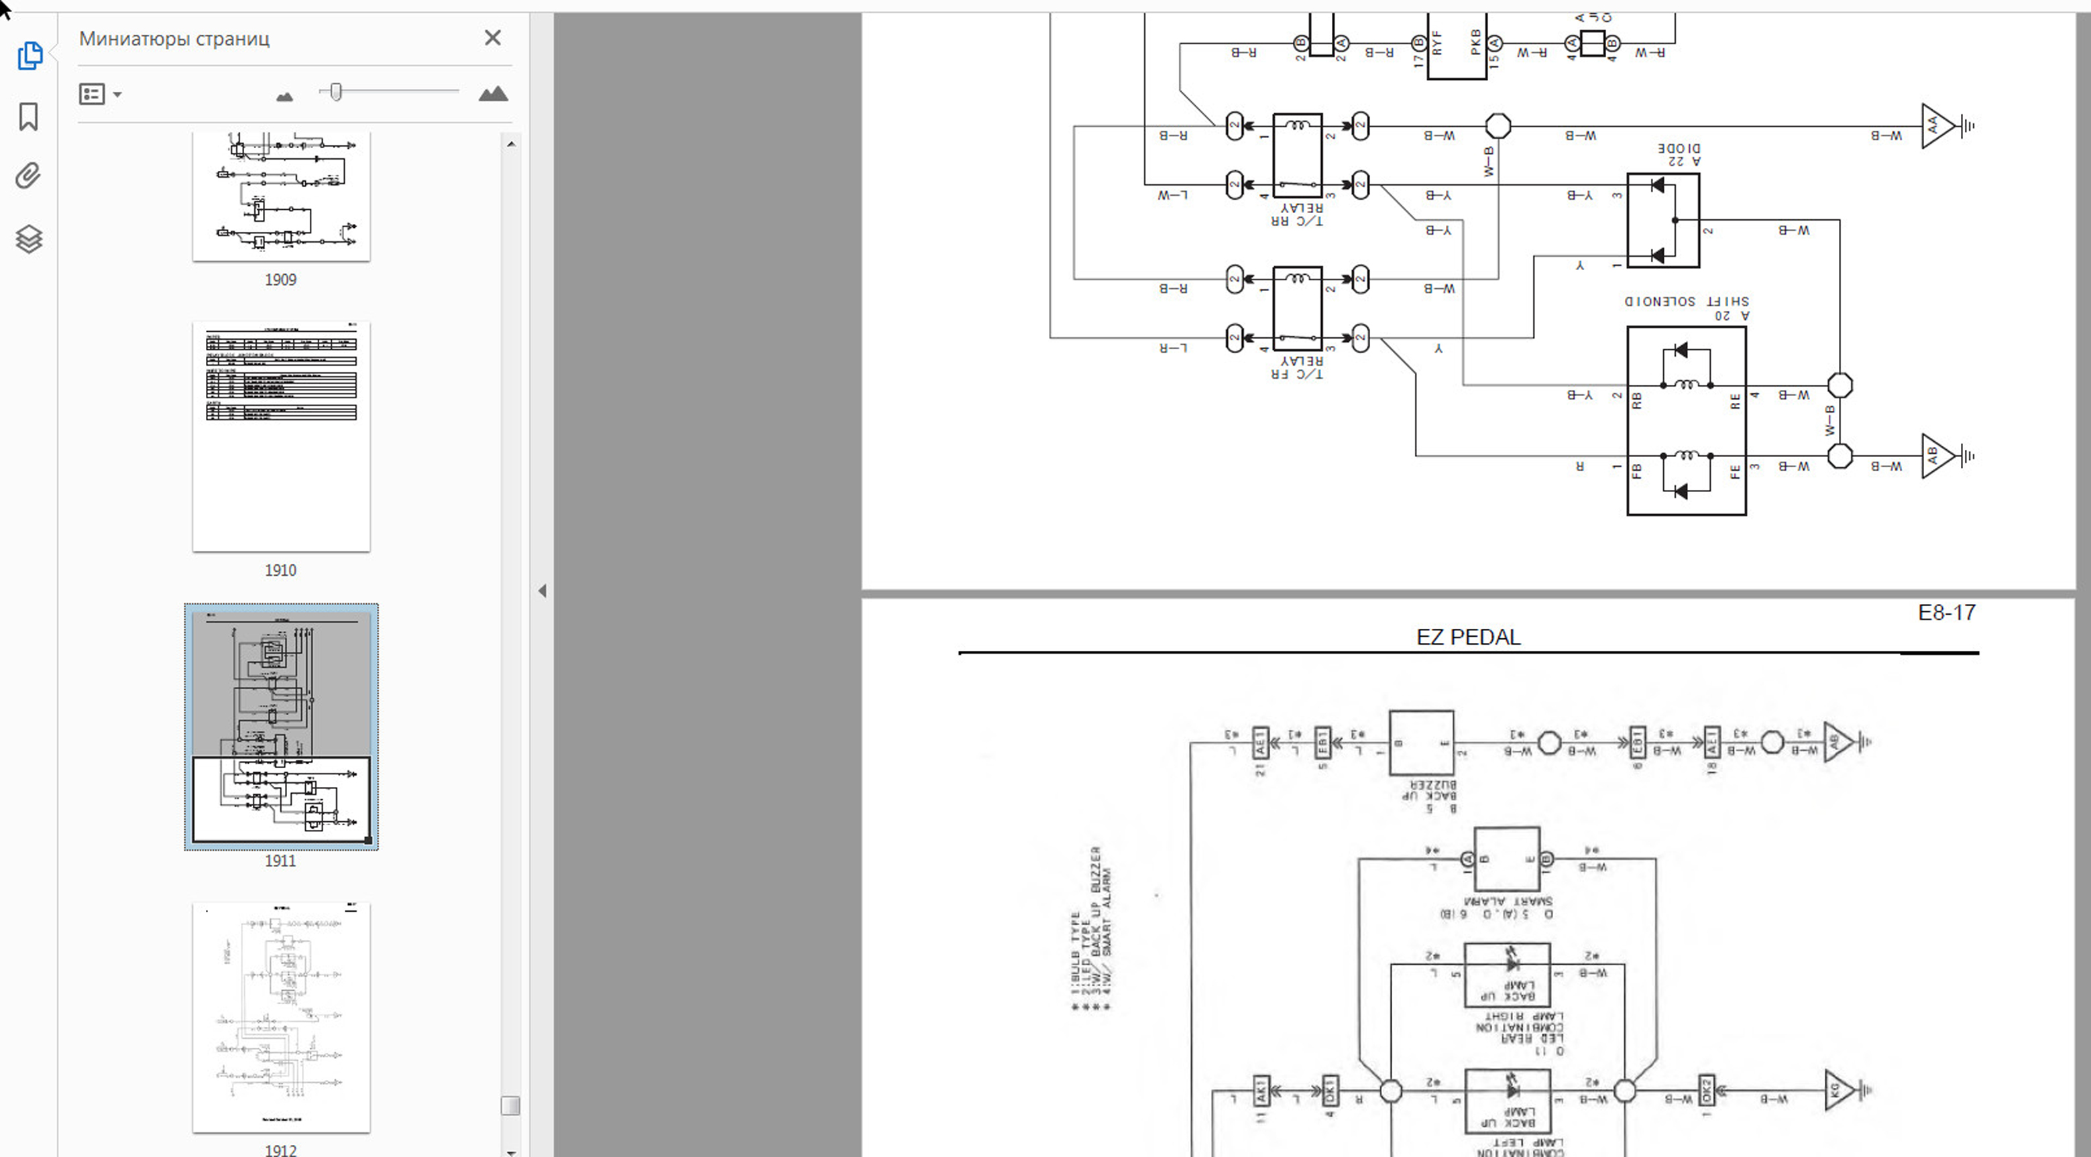2091x1157 pixels.
Task: Select the page 1909 thumbnail
Action: click(x=281, y=196)
